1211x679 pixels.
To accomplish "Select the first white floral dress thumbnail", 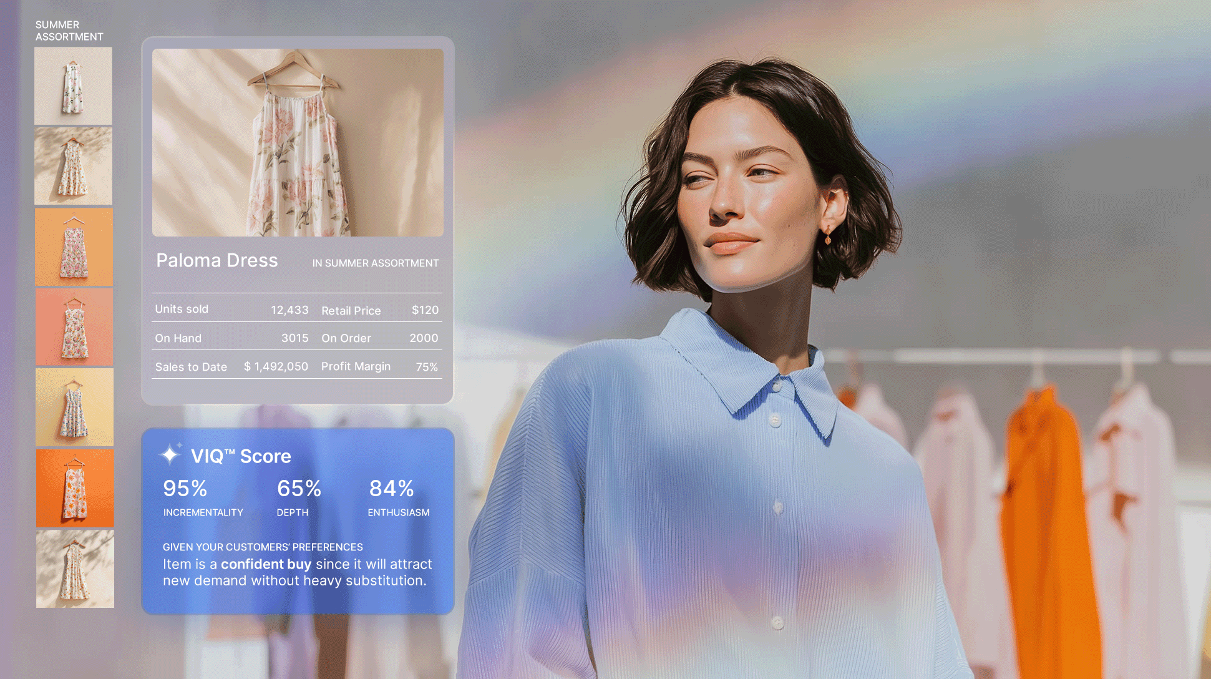I will pyautogui.click(x=73, y=86).
